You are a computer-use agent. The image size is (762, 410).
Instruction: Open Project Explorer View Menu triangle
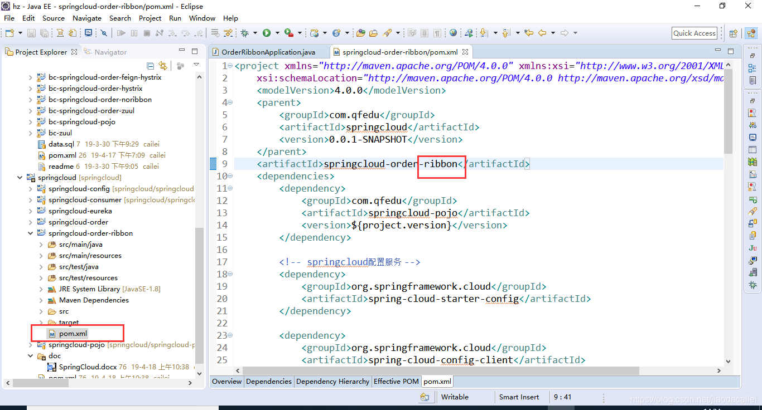coord(196,65)
